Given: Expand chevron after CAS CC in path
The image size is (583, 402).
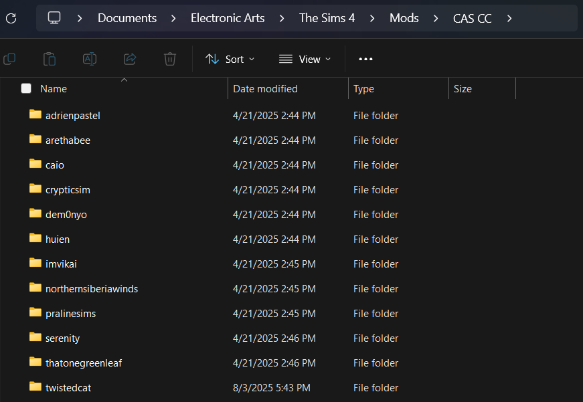Looking at the screenshot, I should [509, 18].
